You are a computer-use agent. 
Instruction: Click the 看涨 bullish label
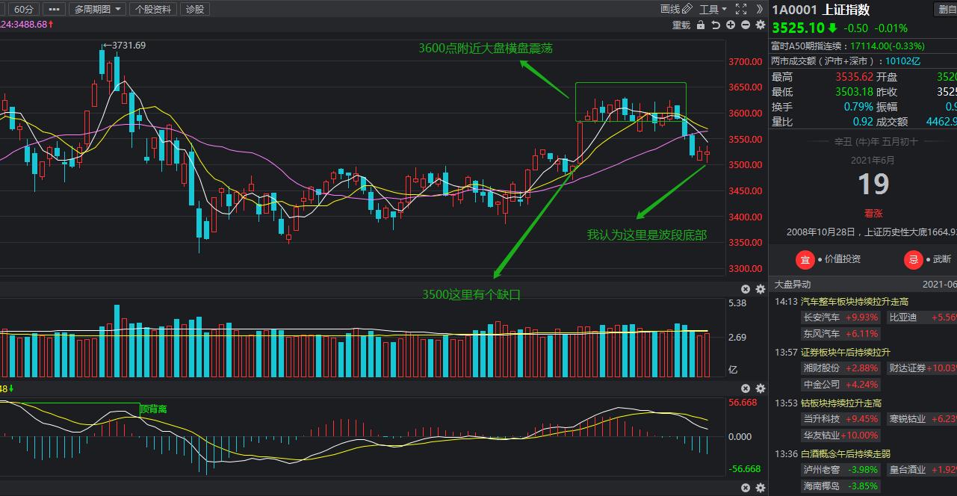(x=873, y=213)
